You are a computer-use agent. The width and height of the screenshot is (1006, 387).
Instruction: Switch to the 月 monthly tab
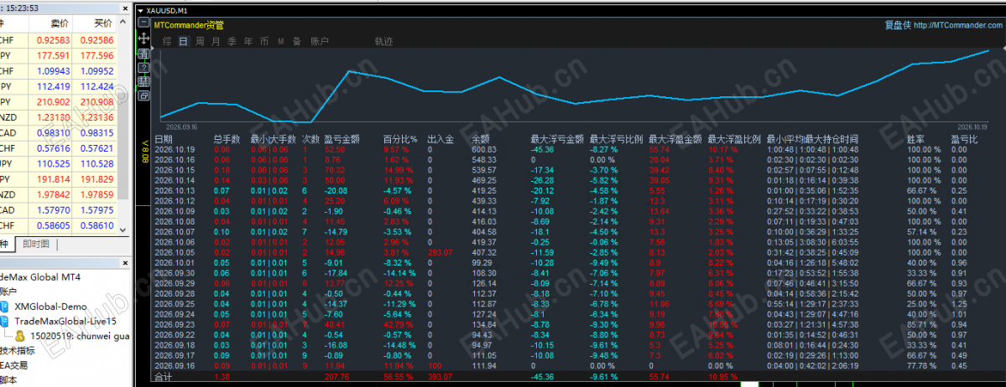(x=216, y=41)
